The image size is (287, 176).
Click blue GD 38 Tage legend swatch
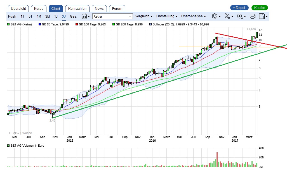(40, 24)
